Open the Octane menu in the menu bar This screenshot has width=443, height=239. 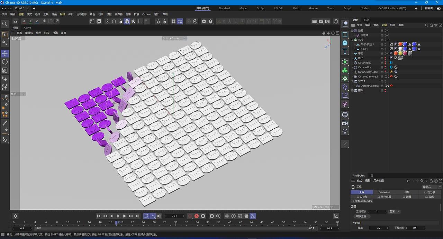coord(146,14)
